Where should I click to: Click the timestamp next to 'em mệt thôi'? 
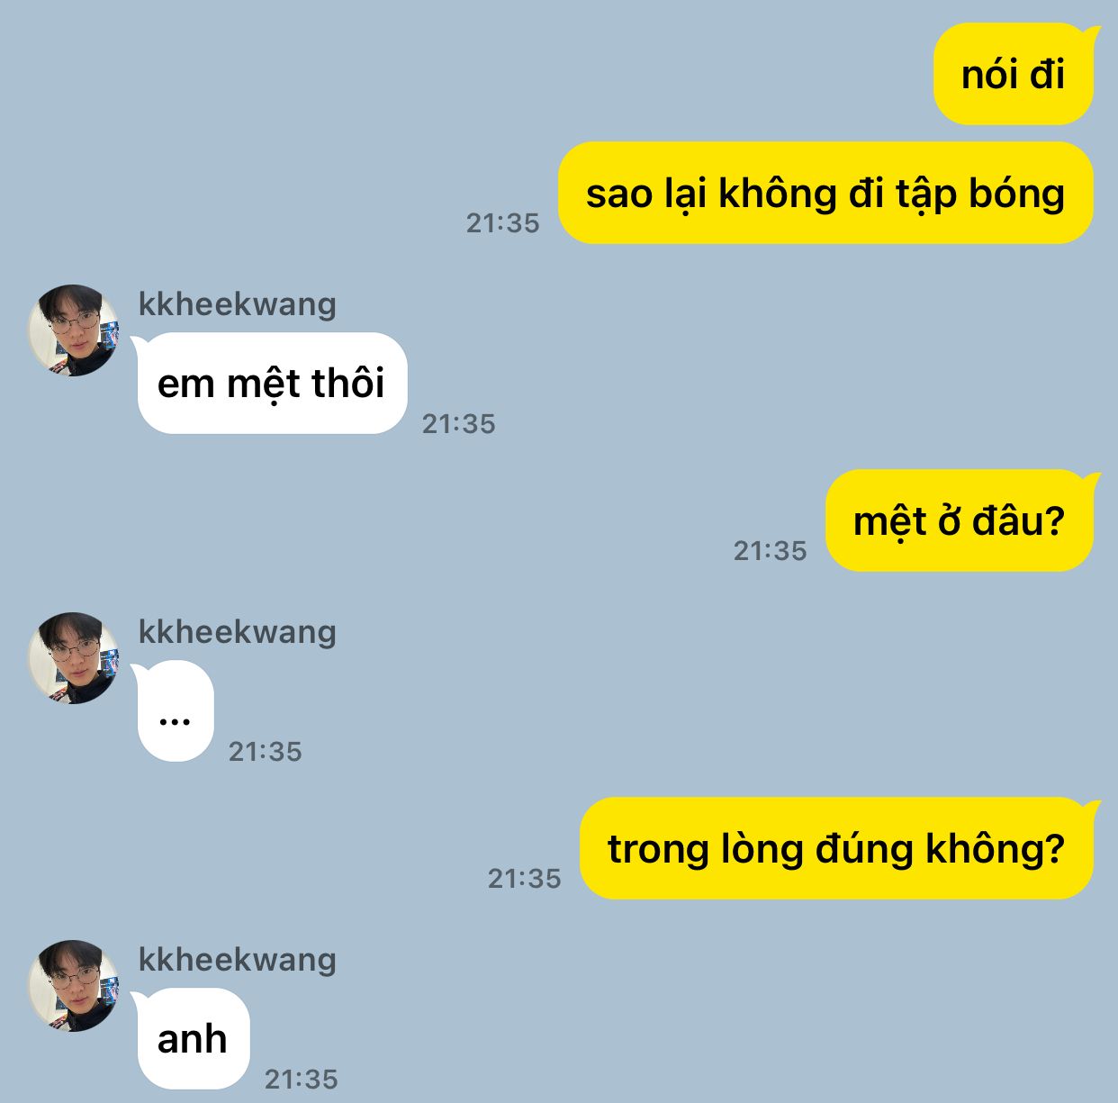(x=459, y=424)
